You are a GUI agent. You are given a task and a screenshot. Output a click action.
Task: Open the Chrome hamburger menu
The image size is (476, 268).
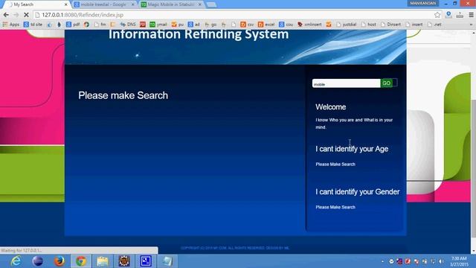click(x=471, y=15)
